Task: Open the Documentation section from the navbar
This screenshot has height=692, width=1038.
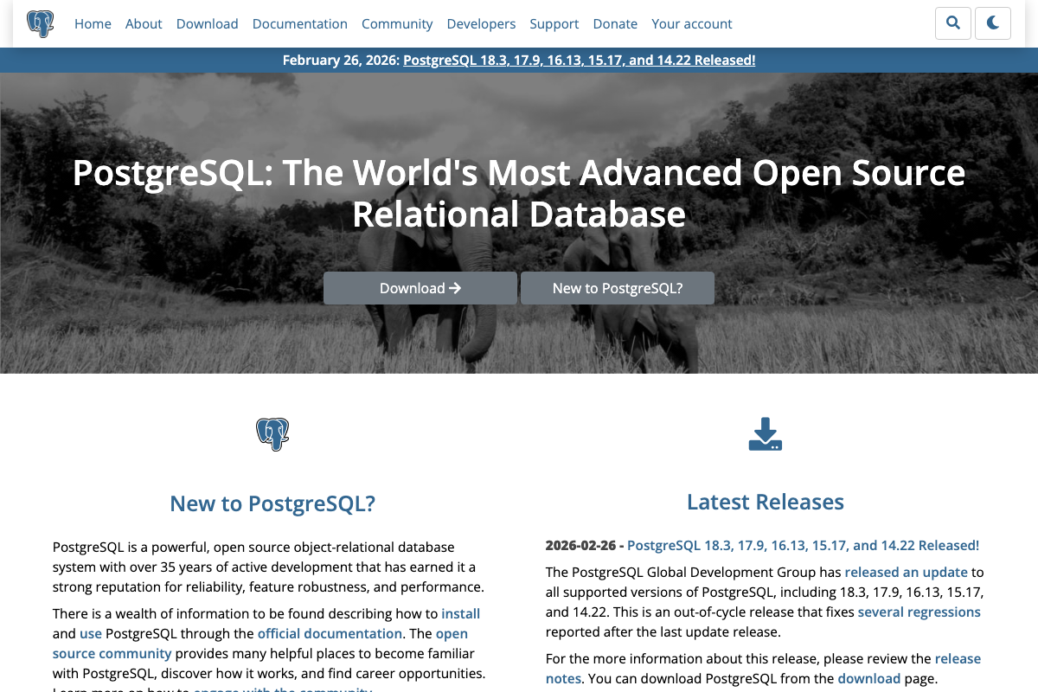Action: coord(300,24)
